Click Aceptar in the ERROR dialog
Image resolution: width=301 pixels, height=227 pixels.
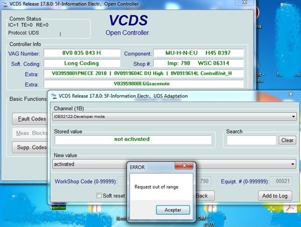(x=173, y=210)
